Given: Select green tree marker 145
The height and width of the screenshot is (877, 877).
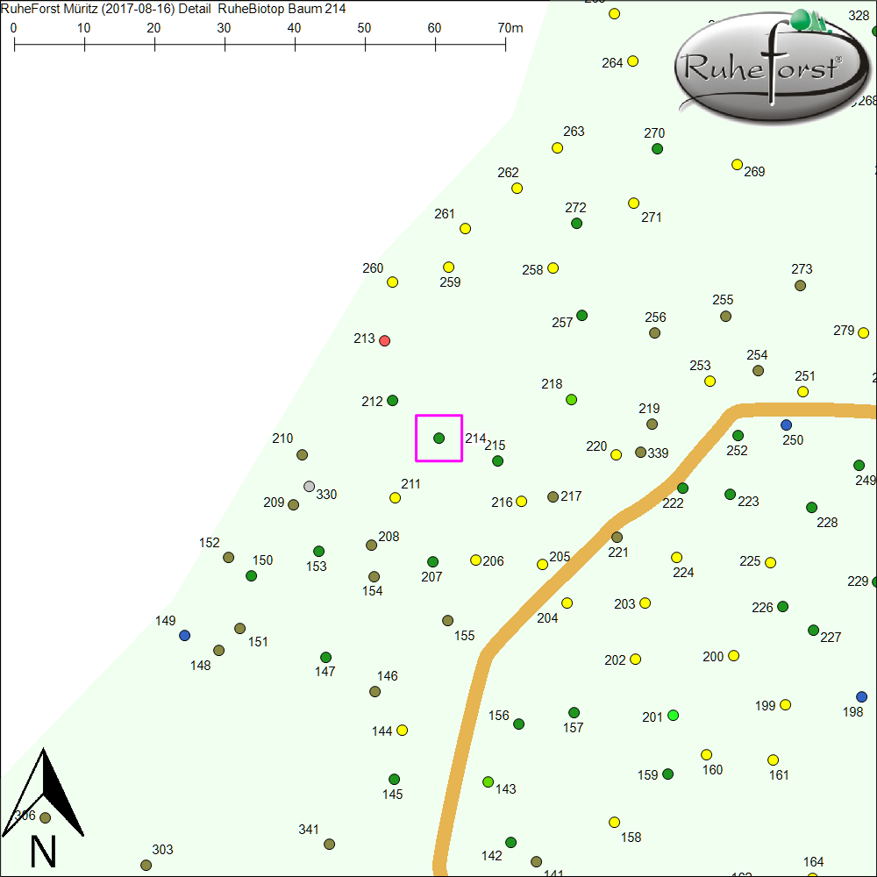Looking at the screenshot, I should pos(394,779).
